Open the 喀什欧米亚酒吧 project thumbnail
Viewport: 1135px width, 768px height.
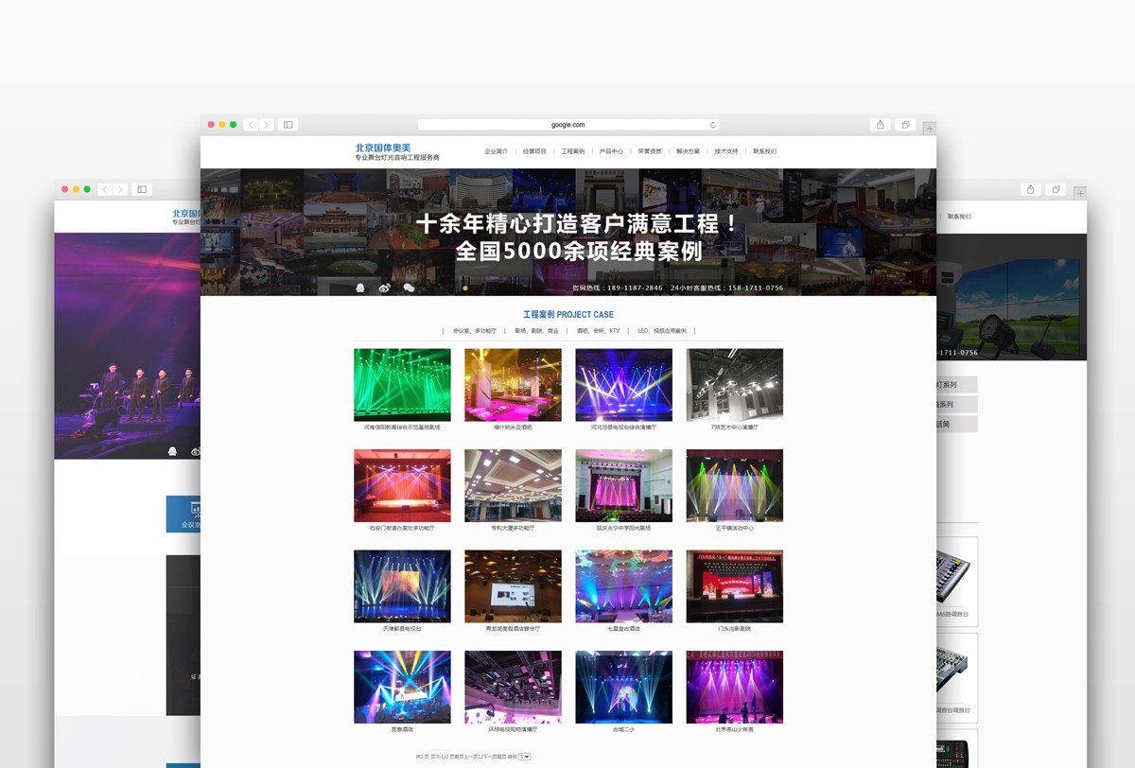coord(513,385)
